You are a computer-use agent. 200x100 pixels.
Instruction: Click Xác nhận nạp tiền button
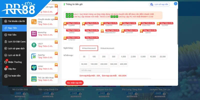click(74, 83)
